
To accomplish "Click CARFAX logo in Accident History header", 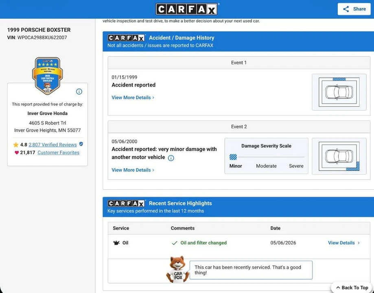I will click(x=126, y=38).
